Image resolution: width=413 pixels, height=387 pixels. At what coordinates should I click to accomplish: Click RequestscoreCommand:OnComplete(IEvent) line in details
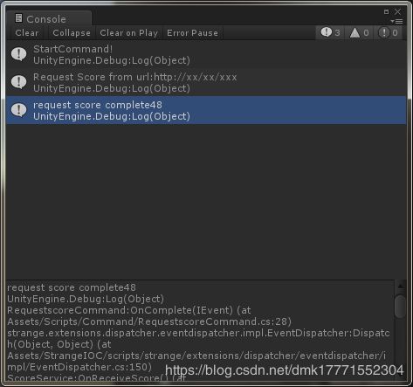coord(129,310)
